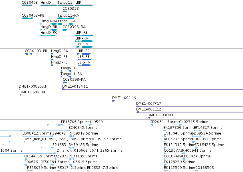
Task: Select the DME1-013N11 clone label
Action: 75,86
